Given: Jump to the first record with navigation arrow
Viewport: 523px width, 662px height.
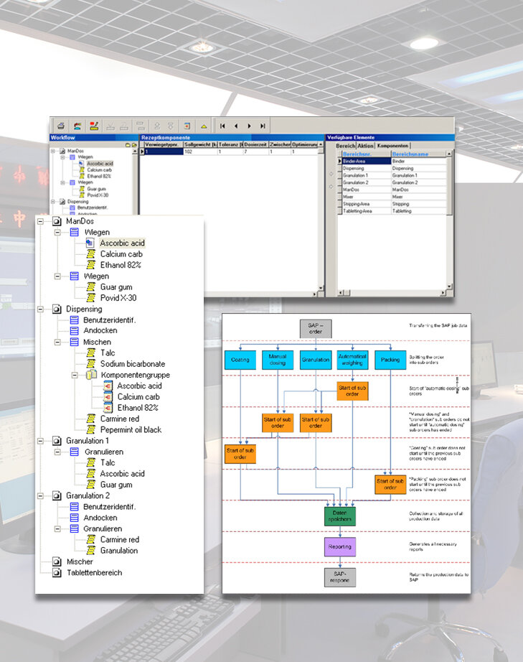Looking at the screenshot, I should tap(222, 126).
